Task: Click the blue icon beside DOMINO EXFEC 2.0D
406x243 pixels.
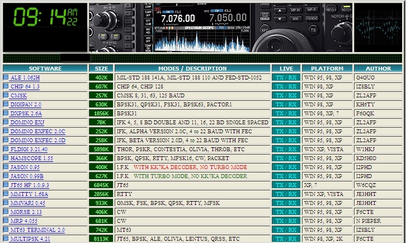Action: [6, 140]
